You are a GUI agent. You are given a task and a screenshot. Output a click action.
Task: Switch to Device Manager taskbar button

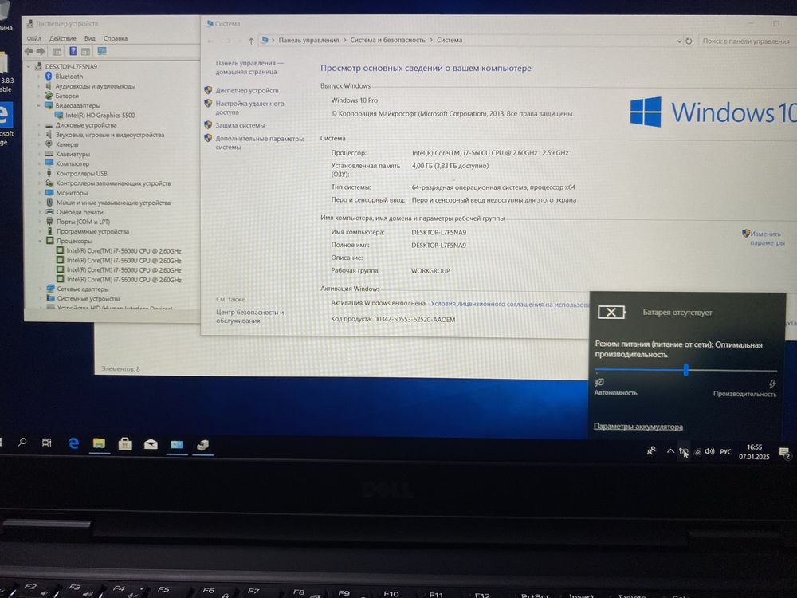pos(202,446)
